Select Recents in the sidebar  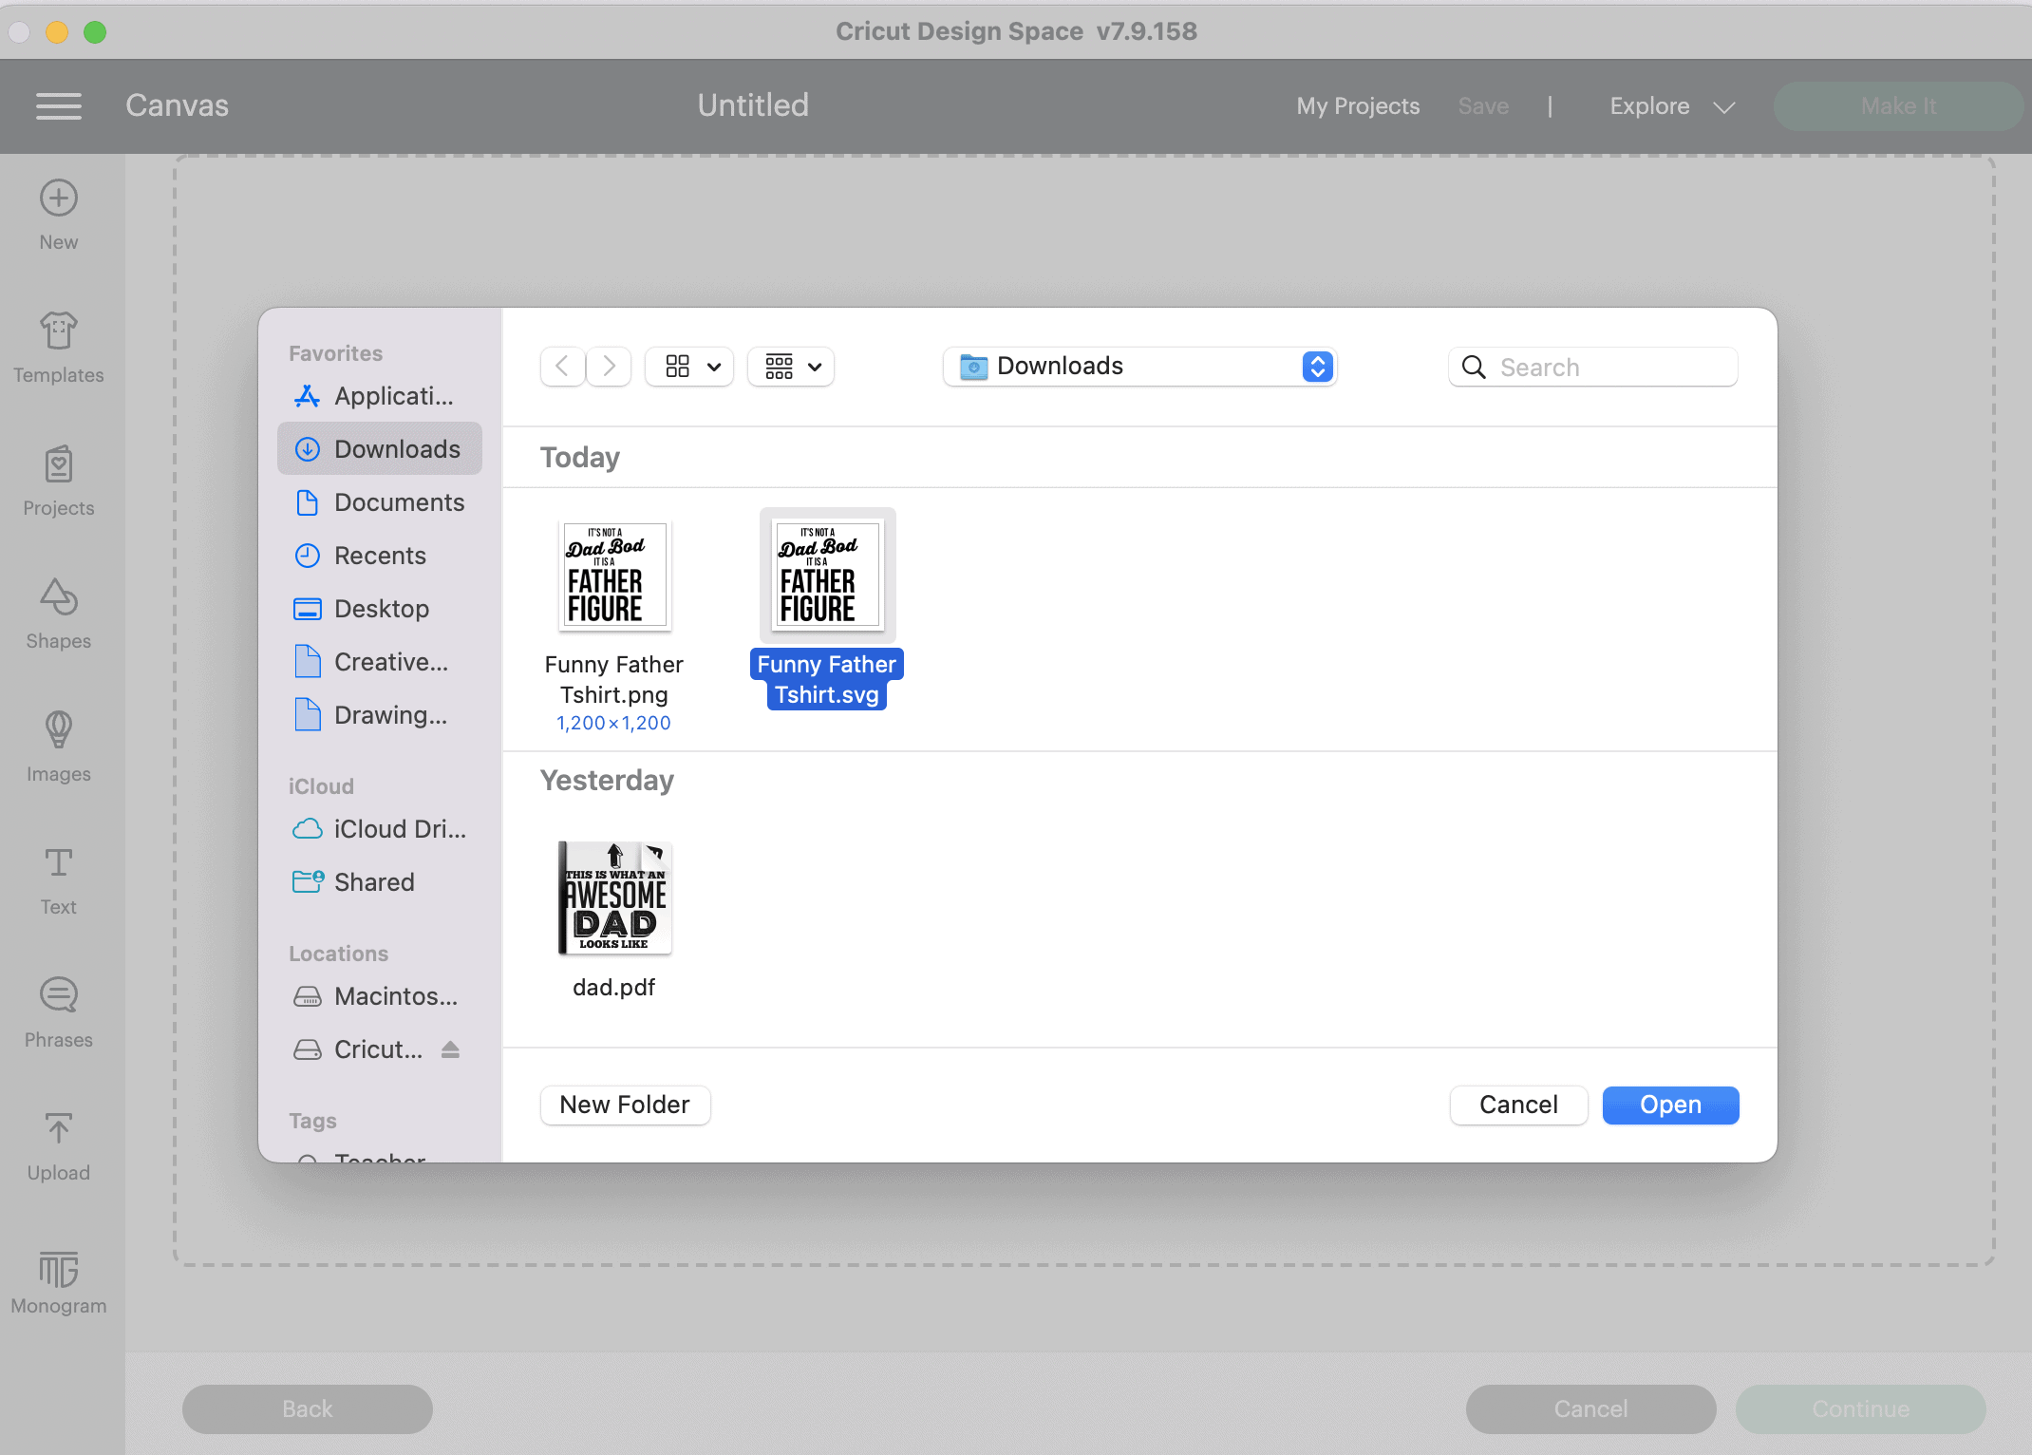pyautogui.click(x=380, y=556)
